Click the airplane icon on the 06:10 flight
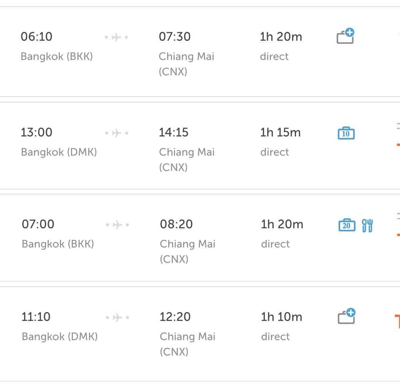Viewport: 400px width, 387px height. (x=116, y=37)
